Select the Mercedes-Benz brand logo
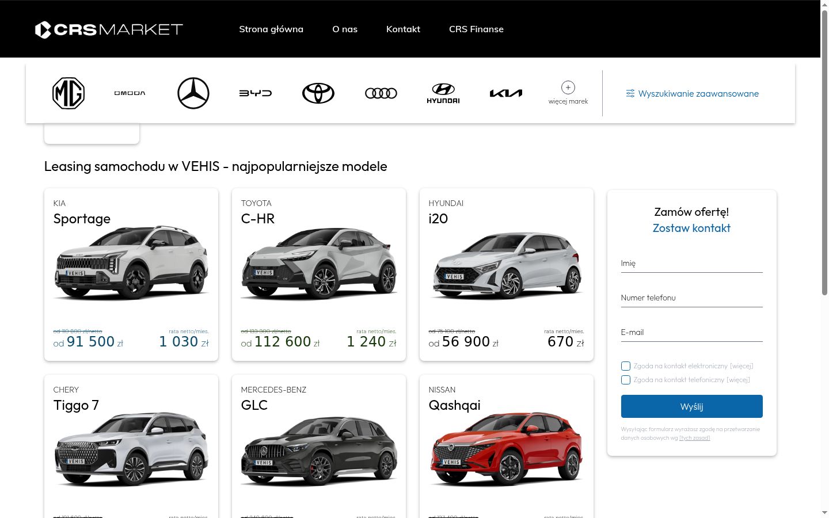Image resolution: width=829 pixels, height=518 pixels. pyautogui.click(x=193, y=93)
